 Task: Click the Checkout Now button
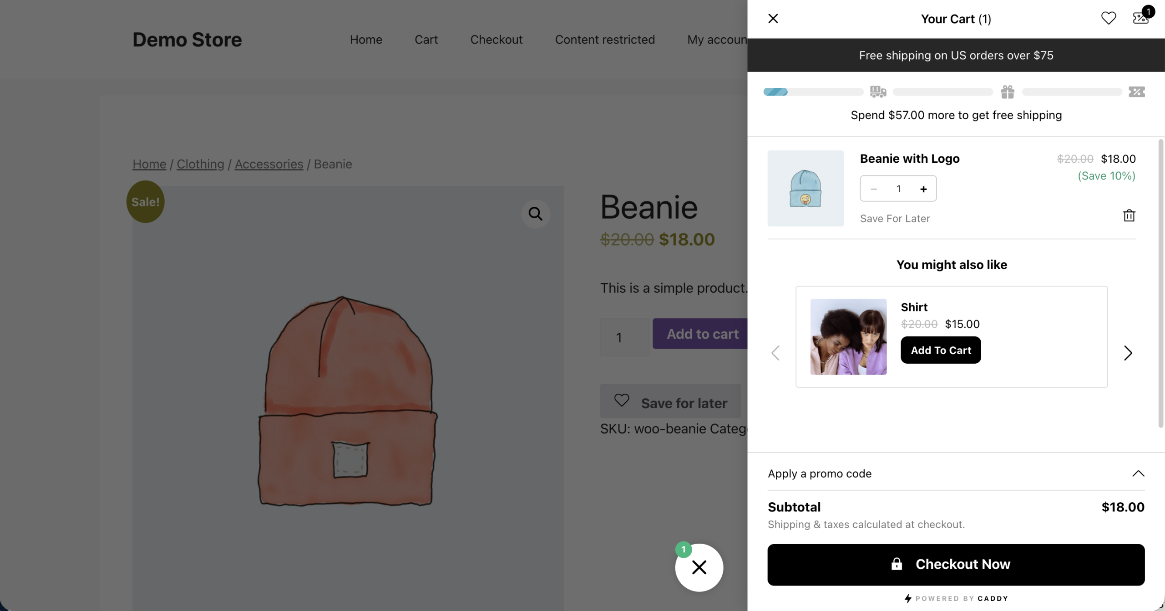click(956, 564)
